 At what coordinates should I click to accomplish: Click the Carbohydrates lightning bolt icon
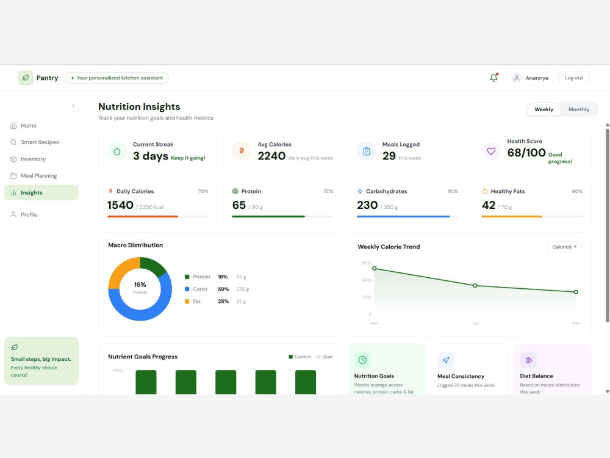click(x=360, y=191)
